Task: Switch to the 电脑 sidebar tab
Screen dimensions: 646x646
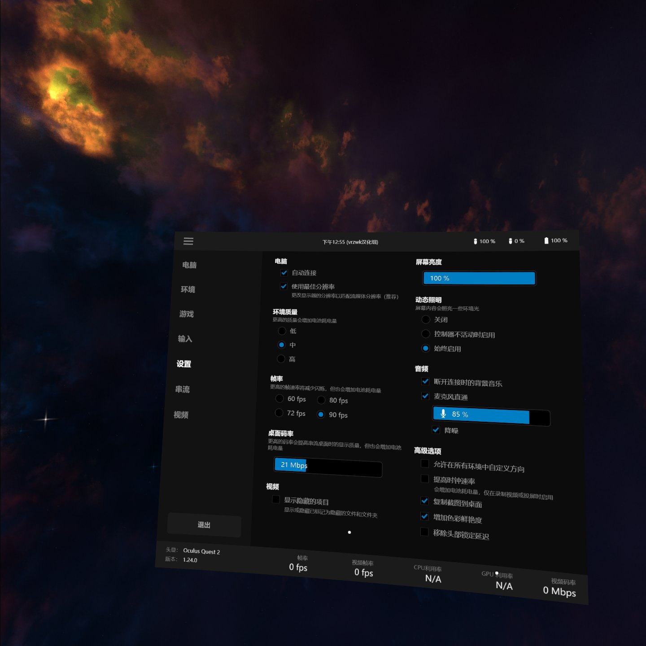Action: (189, 265)
